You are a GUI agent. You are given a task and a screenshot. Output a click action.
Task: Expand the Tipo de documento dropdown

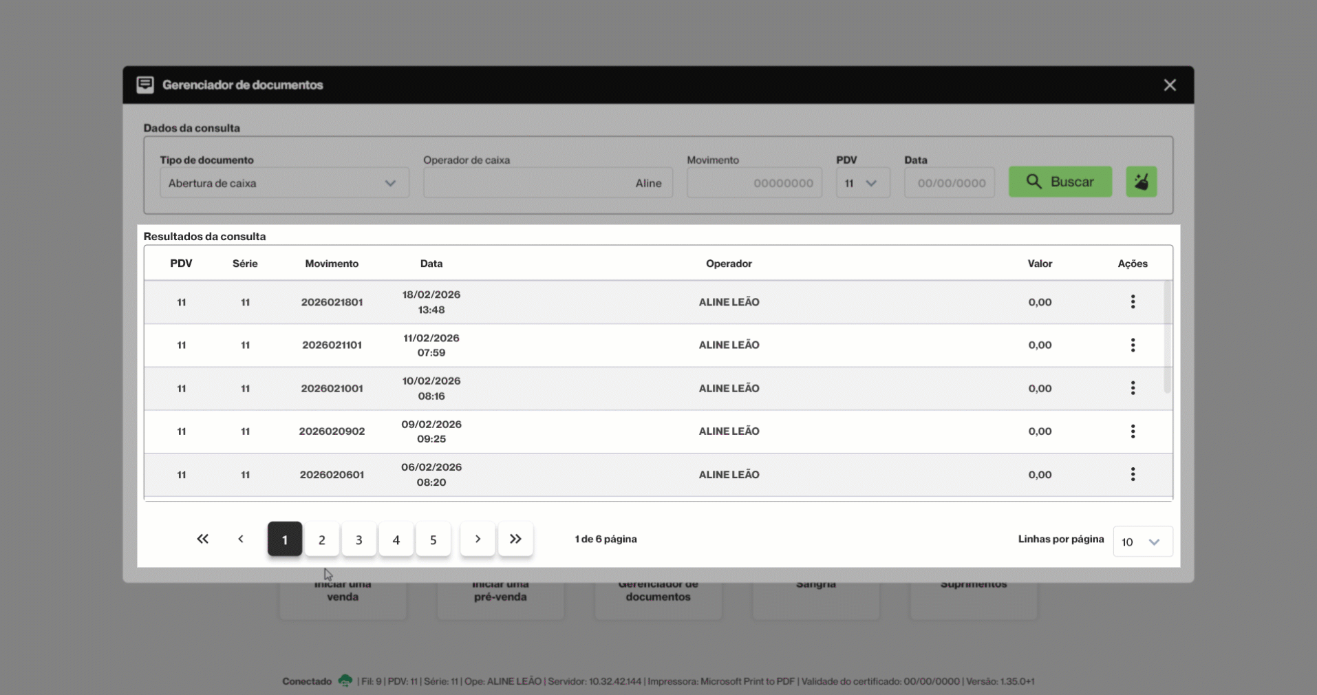284,183
